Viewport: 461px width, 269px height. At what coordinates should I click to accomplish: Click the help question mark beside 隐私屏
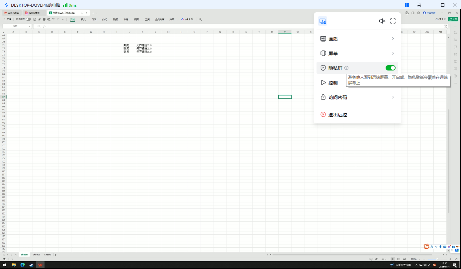tap(346, 68)
